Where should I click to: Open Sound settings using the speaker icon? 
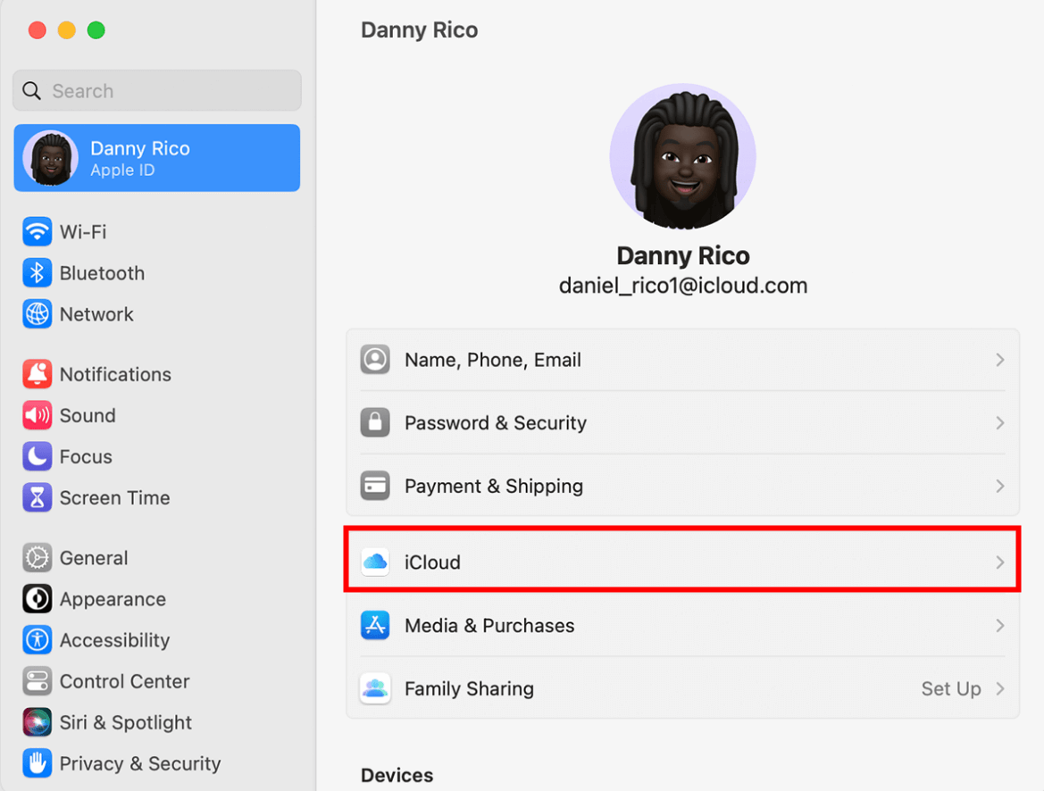pos(37,415)
